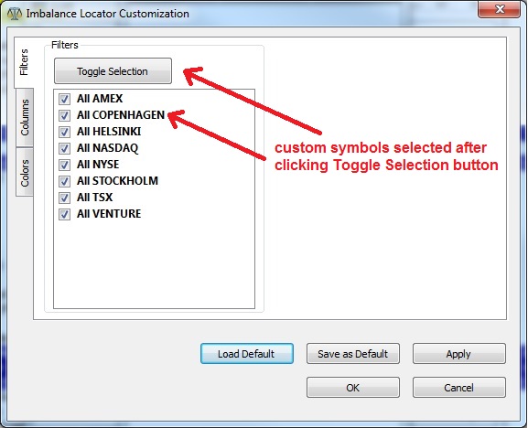
Task: Click the Toggle Selection button
Action: pos(113,71)
